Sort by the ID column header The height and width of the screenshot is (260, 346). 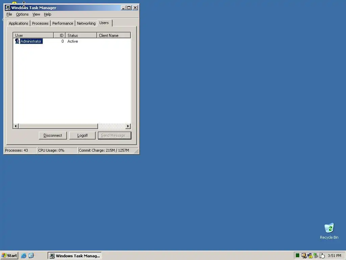pyautogui.click(x=59, y=35)
